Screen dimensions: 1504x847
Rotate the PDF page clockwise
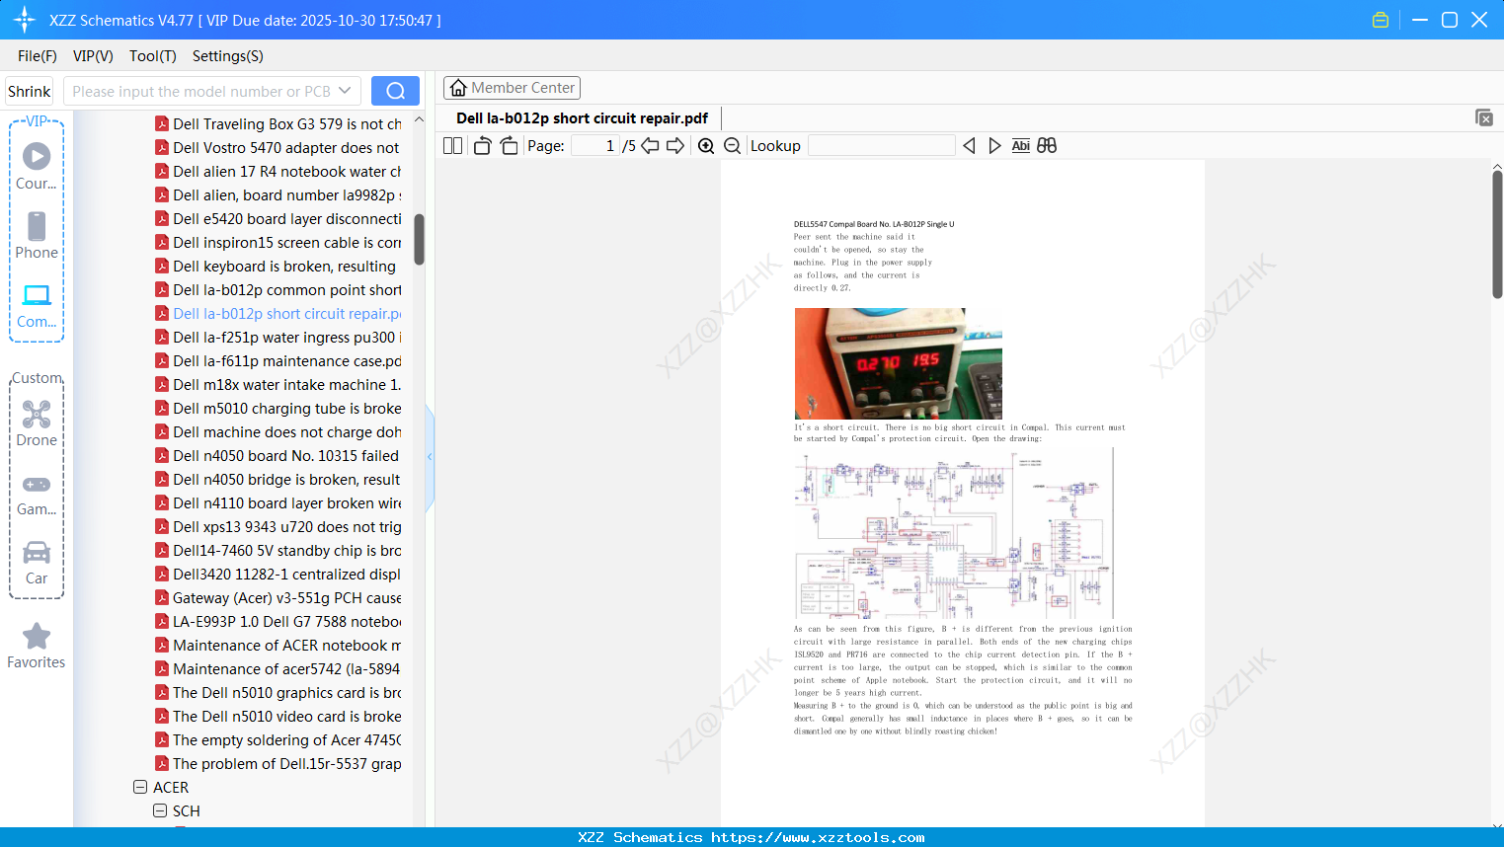pos(509,146)
